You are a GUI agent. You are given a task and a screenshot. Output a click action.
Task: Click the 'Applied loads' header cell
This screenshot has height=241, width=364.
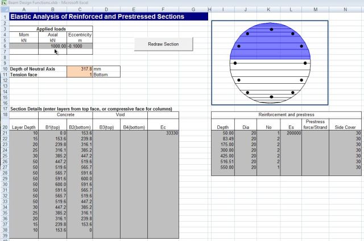(x=51, y=29)
